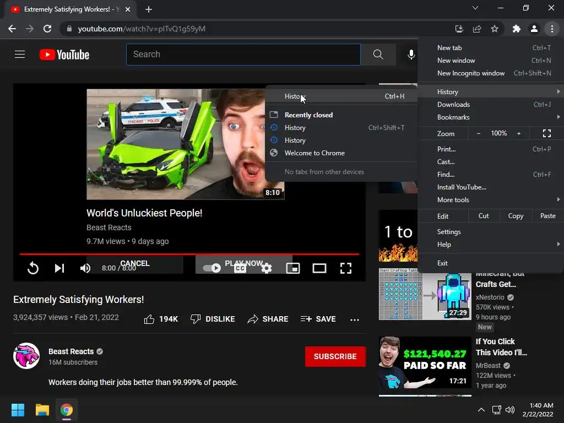Expand the Help submenu

(491, 244)
